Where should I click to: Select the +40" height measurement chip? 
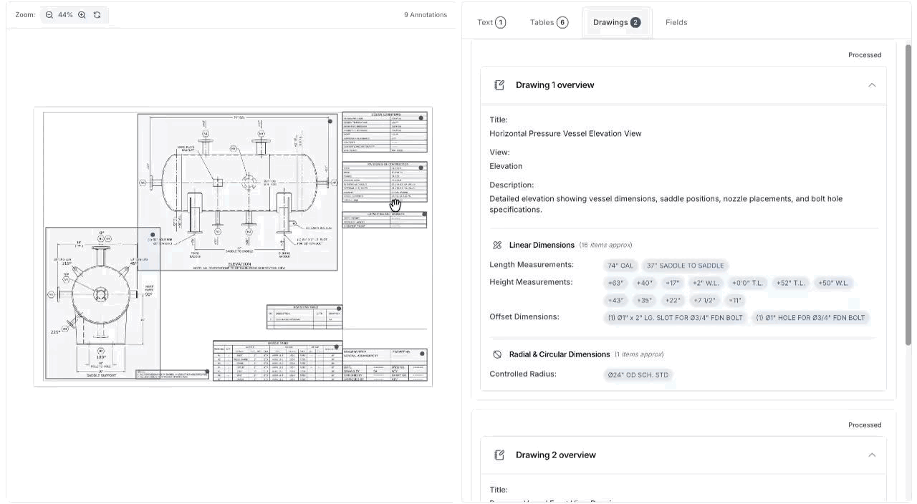click(x=645, y=283)
